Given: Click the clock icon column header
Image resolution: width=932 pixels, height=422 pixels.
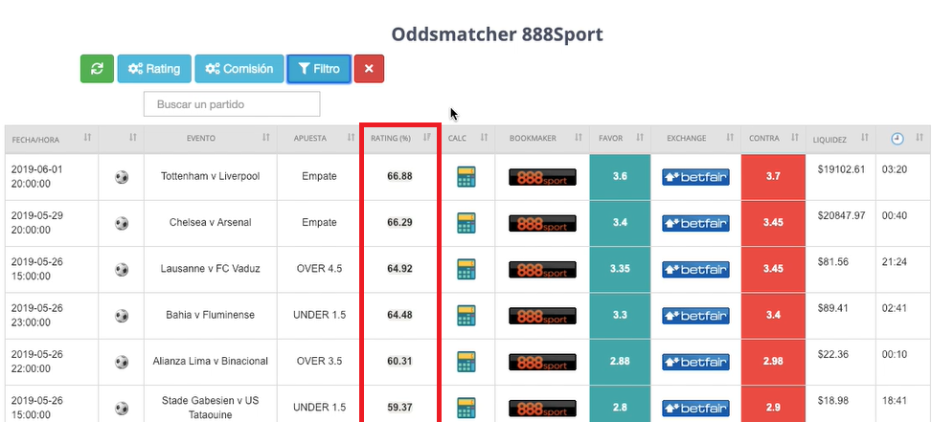Looking at the screenshot, I should (x=897, y=139).
